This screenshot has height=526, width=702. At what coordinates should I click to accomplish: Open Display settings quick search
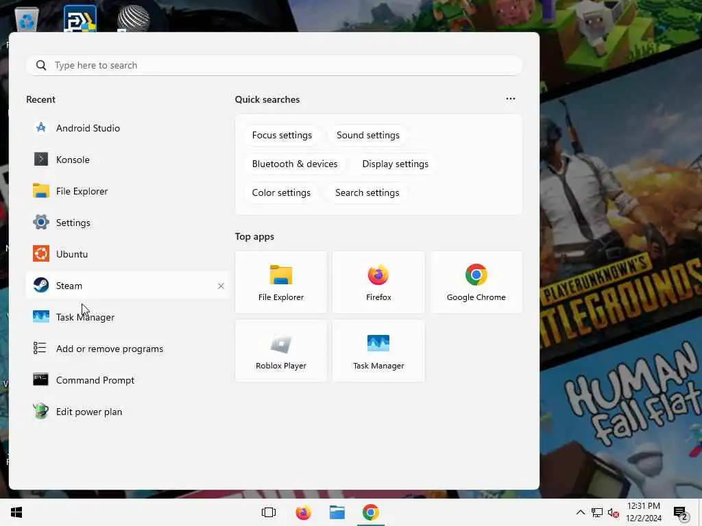396,164
